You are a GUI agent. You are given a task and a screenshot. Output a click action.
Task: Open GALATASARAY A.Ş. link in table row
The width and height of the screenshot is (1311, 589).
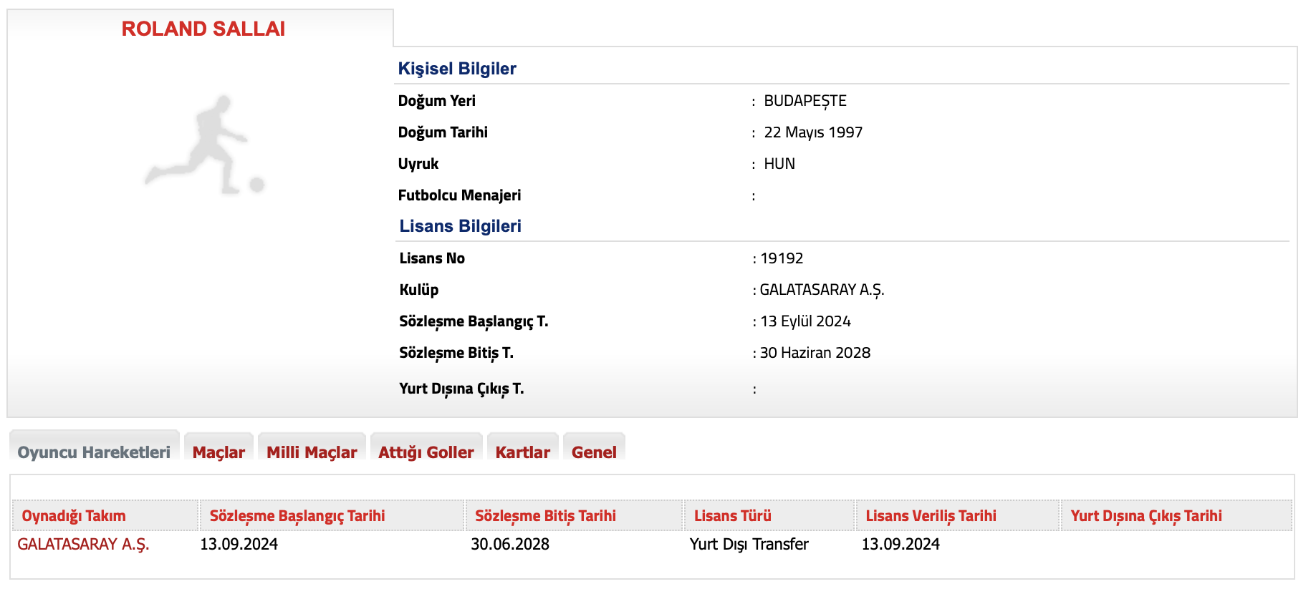[83, 544]
